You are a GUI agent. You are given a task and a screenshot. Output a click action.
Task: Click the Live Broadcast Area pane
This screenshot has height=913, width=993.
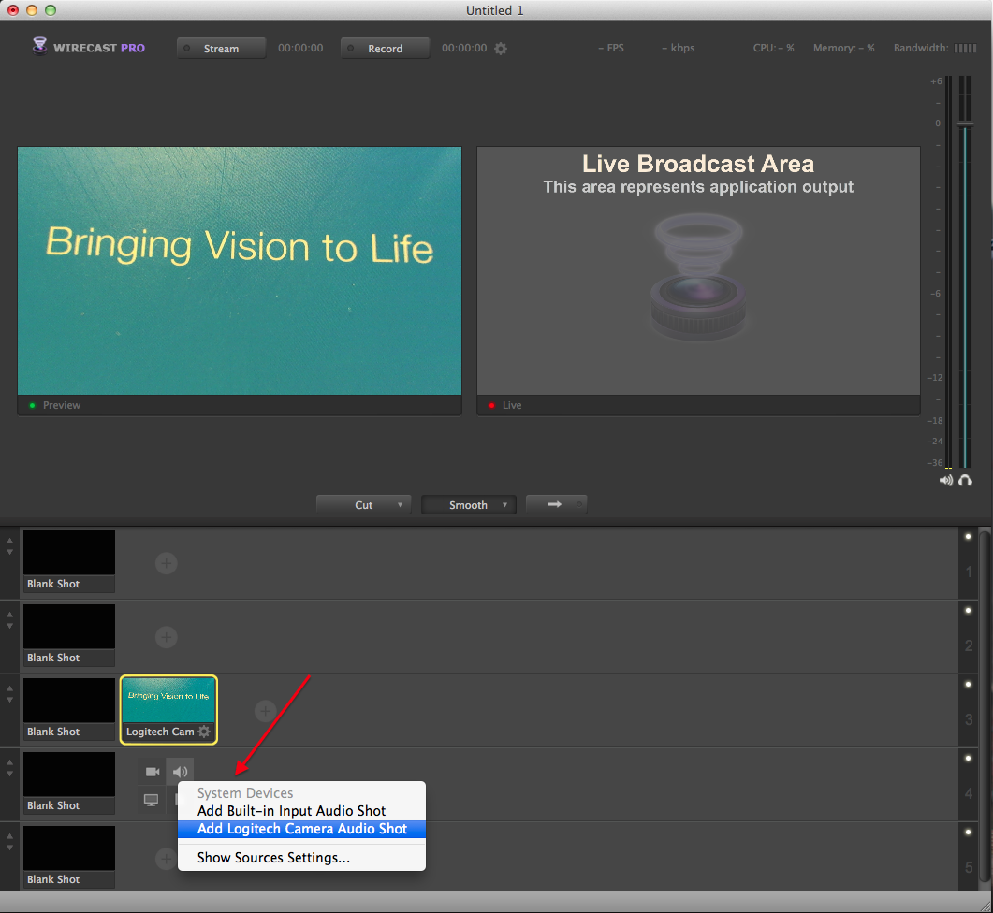(698, 271)
